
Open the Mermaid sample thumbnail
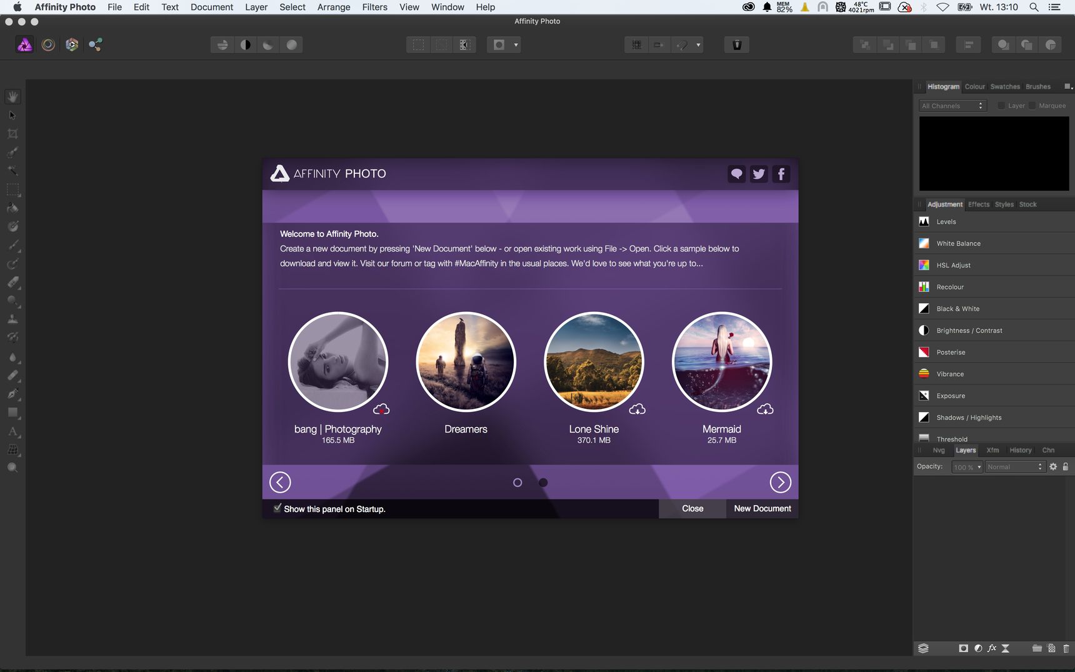(x=722, y=362)
